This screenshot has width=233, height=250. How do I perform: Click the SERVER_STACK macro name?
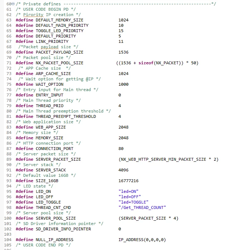51,170
